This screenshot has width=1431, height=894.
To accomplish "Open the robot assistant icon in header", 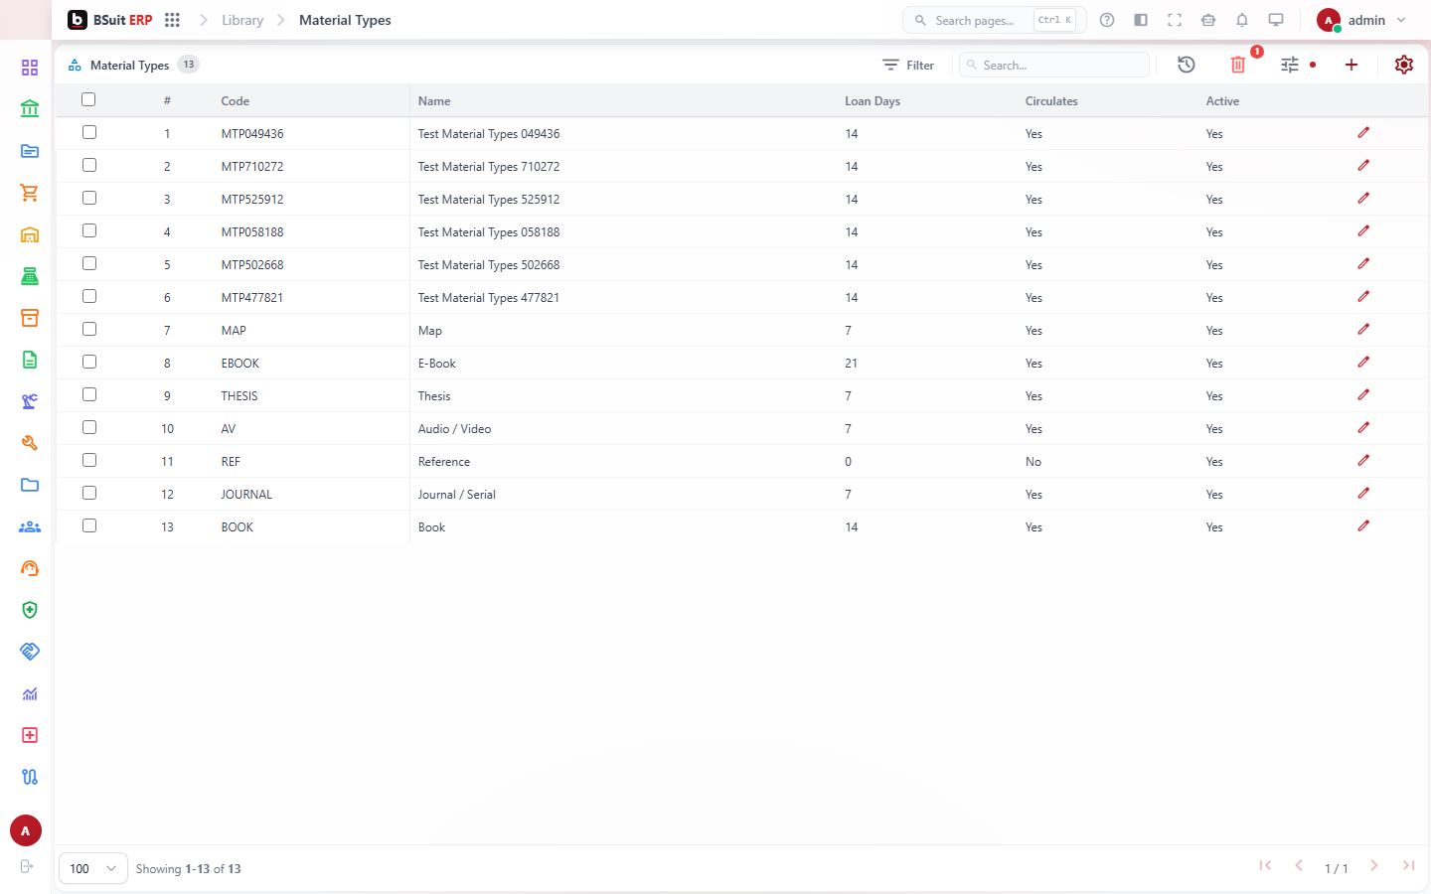I will tap(1208, 20).
